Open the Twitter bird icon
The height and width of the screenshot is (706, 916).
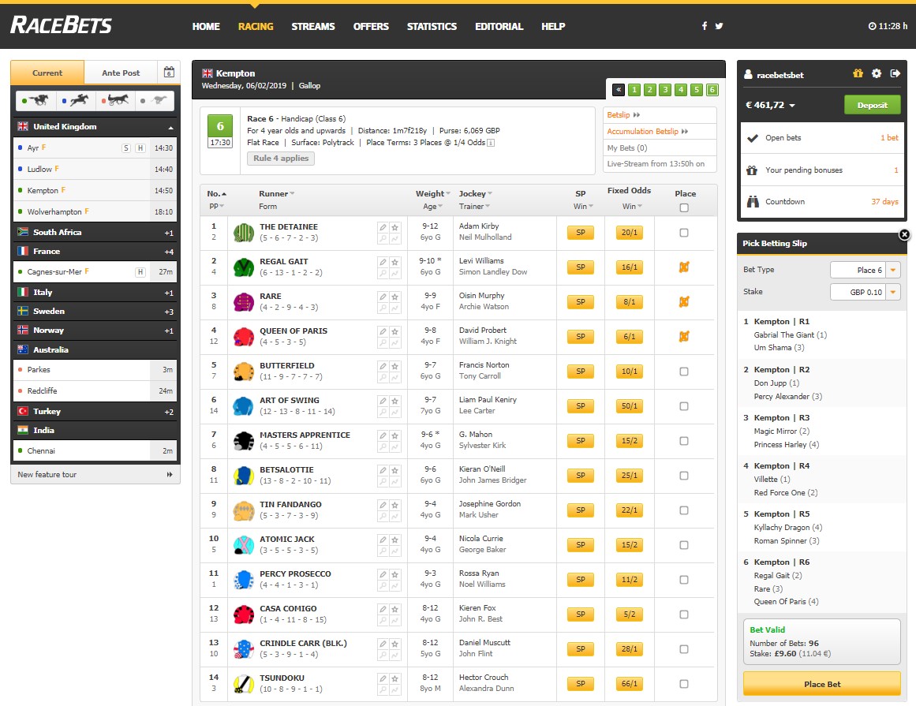pyautogui.click(x=719, y=26)
